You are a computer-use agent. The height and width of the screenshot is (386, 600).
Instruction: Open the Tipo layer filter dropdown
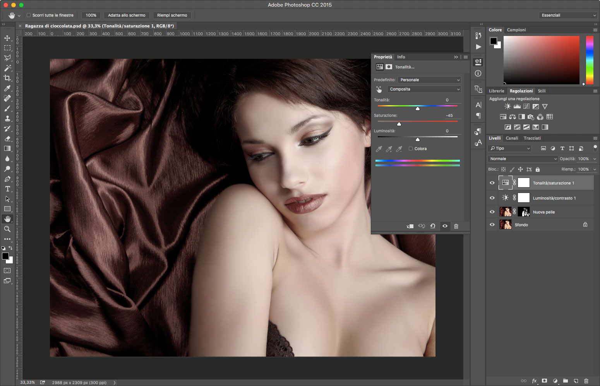[x=509, y=148]
